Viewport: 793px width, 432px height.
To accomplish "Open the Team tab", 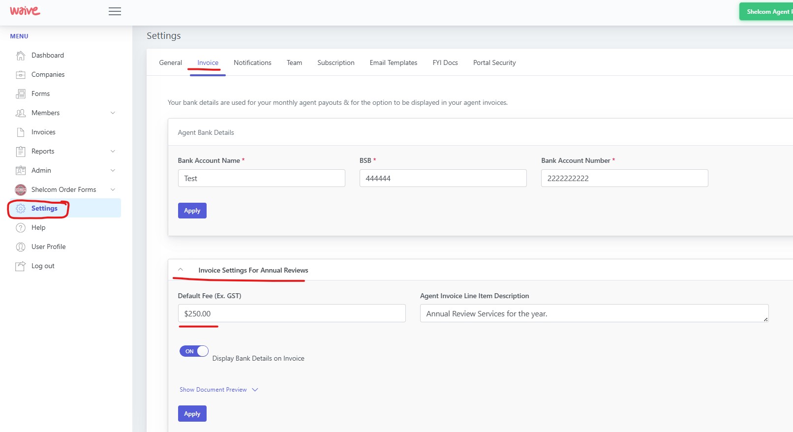I will (294, 63).
